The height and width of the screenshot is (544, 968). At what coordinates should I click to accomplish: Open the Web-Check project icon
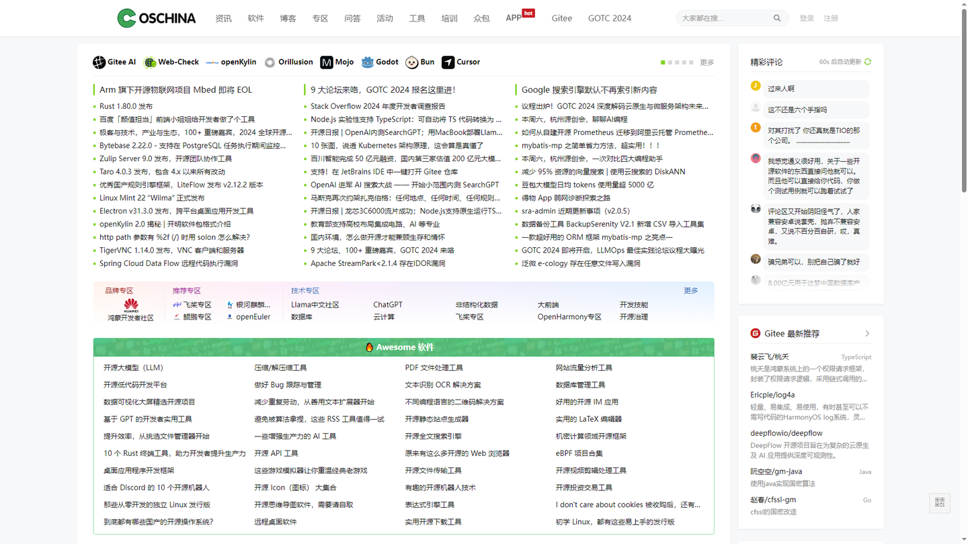click(x=150, y=62)
